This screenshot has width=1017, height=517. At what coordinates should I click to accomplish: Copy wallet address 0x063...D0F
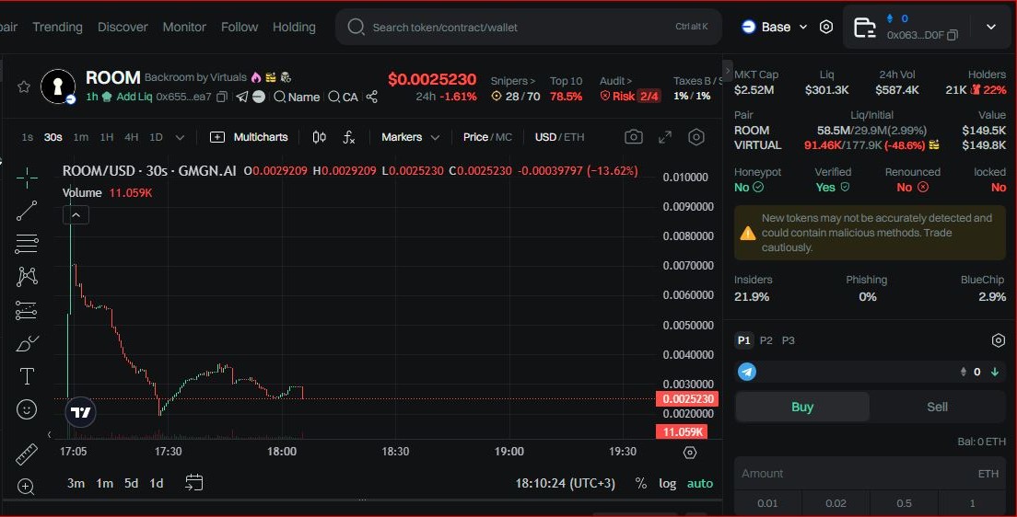pyautogui.click(x=953, y=35)
